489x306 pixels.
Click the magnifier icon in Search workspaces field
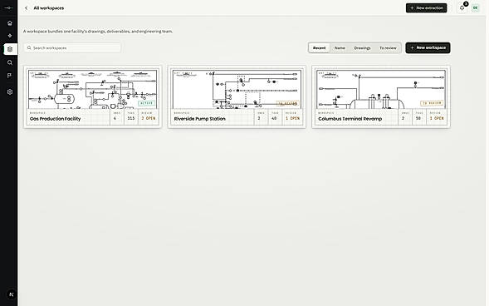29,47
